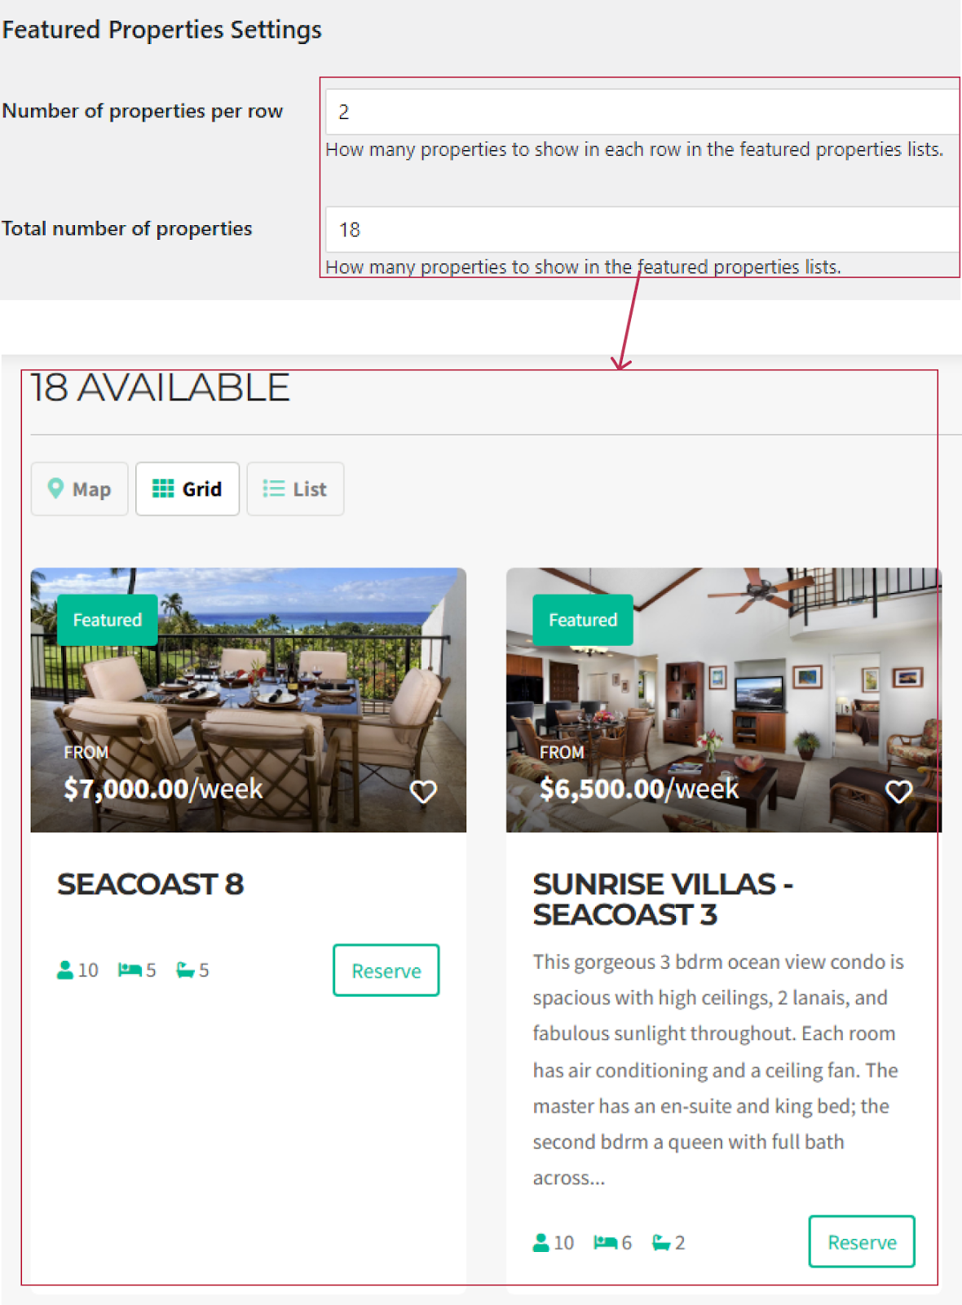Focus the Number of properties per row field
The height and width of the screenshot is (1305, 962).
[x=642, y=112]
